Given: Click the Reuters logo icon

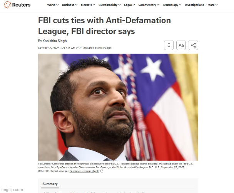Looking at the screenshot, I should (7, 5).
